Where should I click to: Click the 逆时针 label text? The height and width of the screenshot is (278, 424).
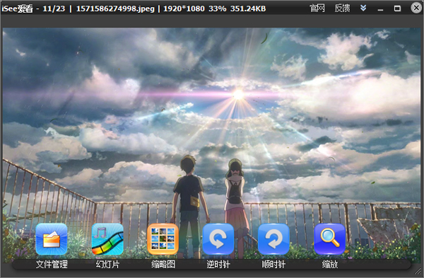tap(218, 264)
